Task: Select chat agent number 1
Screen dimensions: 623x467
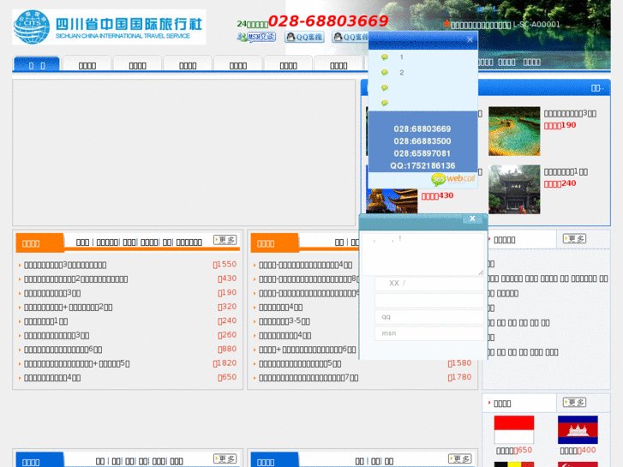Action: (401, 57)
